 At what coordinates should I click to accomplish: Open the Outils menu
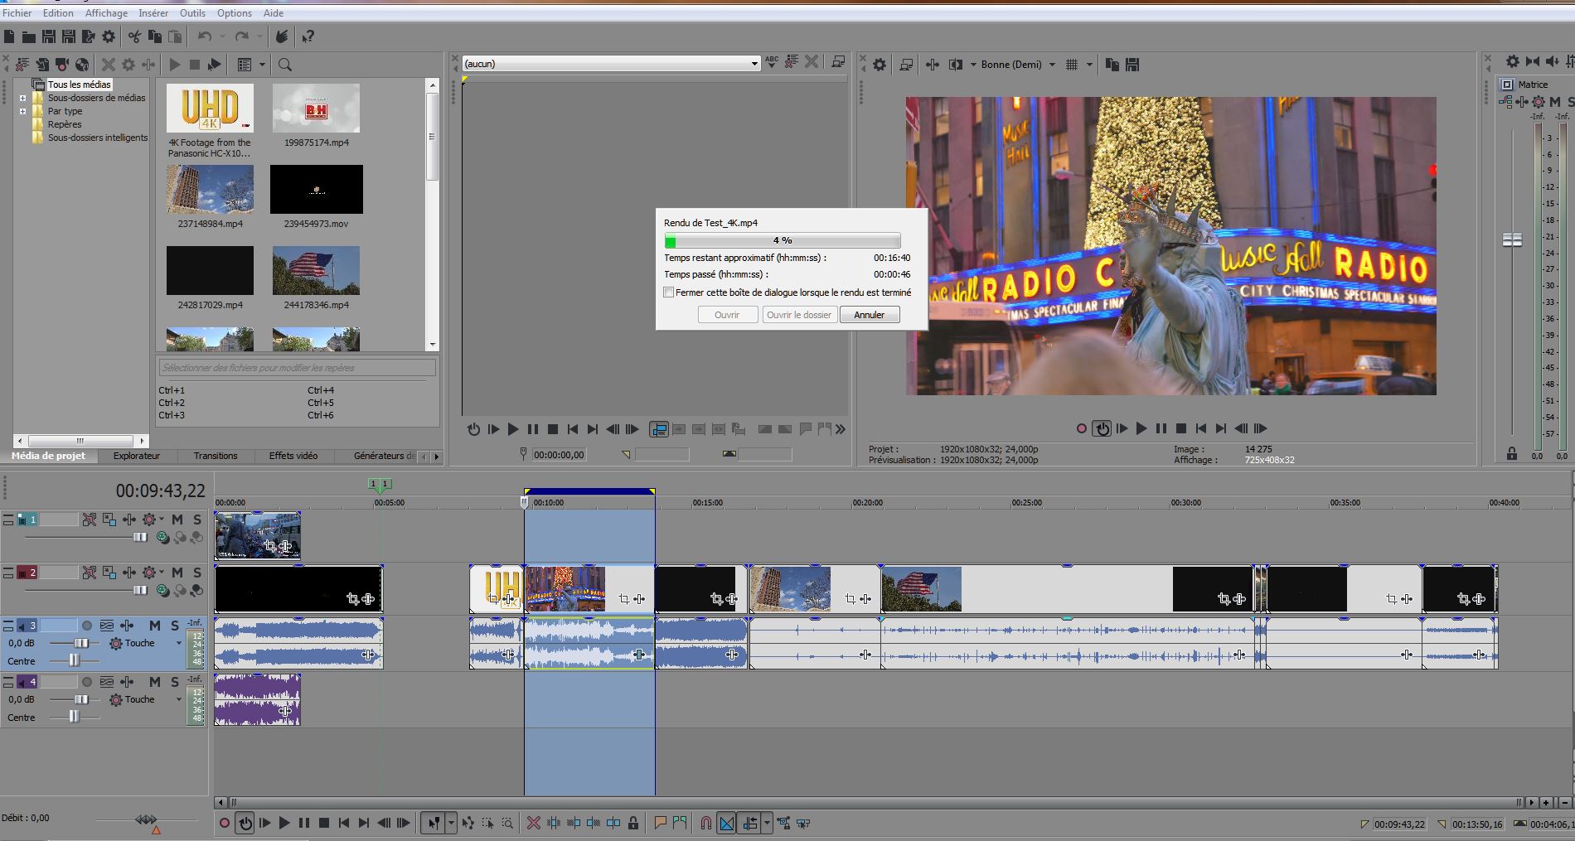coord(192,13)
